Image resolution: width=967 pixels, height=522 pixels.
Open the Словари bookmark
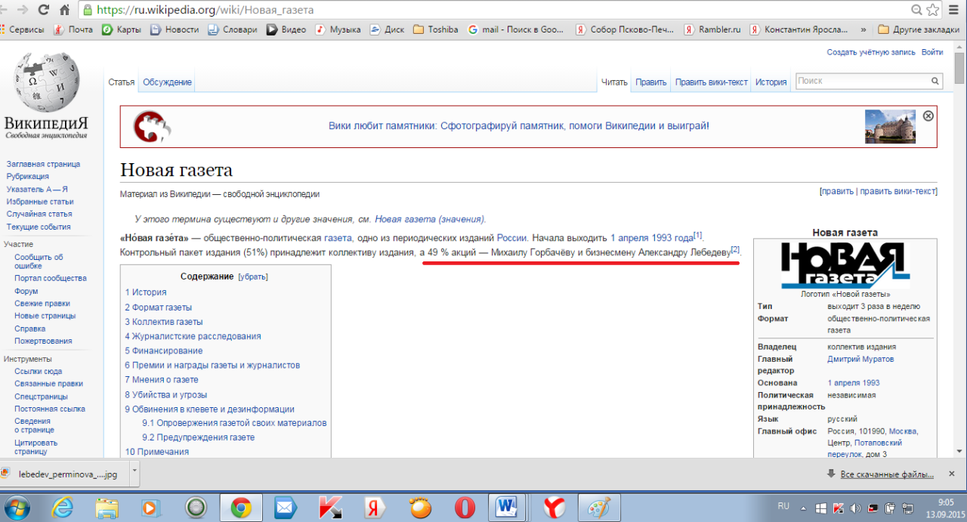(x=233, y=29)
